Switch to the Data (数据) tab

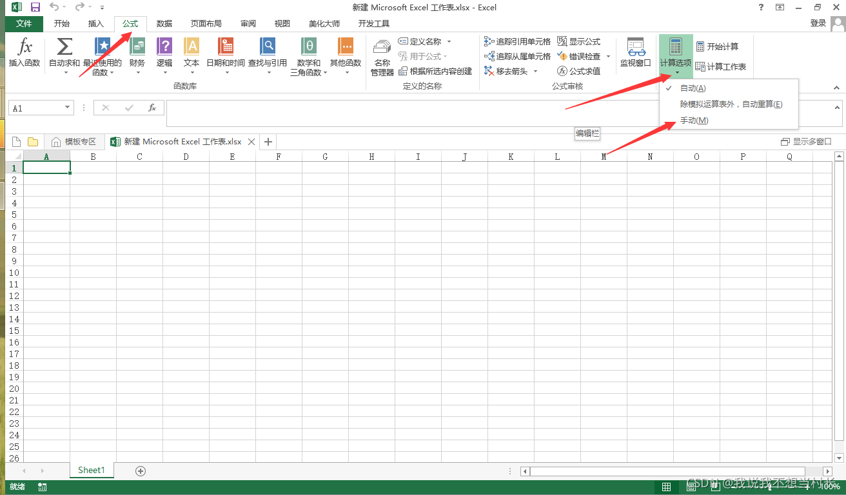tap(164, 24)
